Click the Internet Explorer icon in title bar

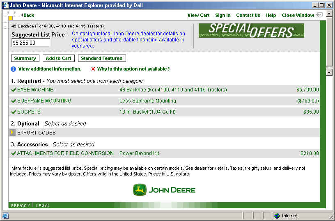[x=5, y=5]
